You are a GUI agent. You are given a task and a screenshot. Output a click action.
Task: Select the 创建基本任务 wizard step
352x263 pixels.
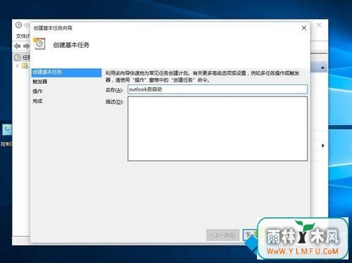coord(66,72)
